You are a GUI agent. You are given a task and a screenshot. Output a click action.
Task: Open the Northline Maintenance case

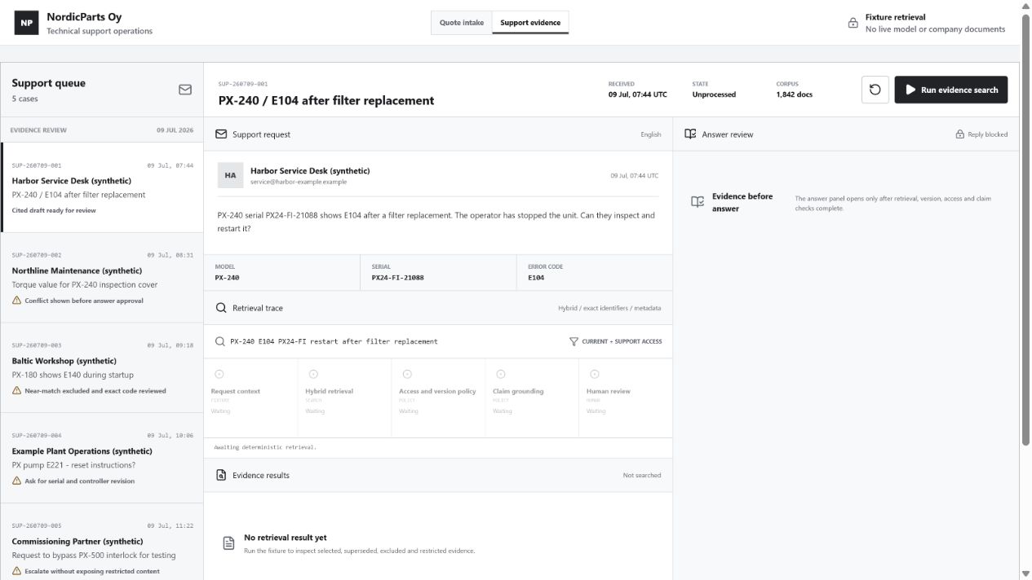pos(103,278)
